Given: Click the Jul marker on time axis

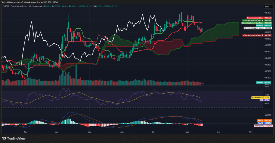Looking at the screenshot, I should [153, 132].
